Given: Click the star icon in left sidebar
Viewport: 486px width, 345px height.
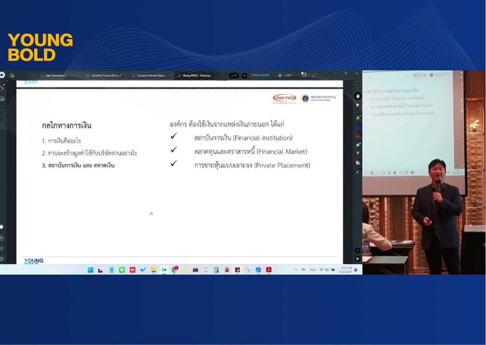Looking at the screenshot, I should pos(2,227).
